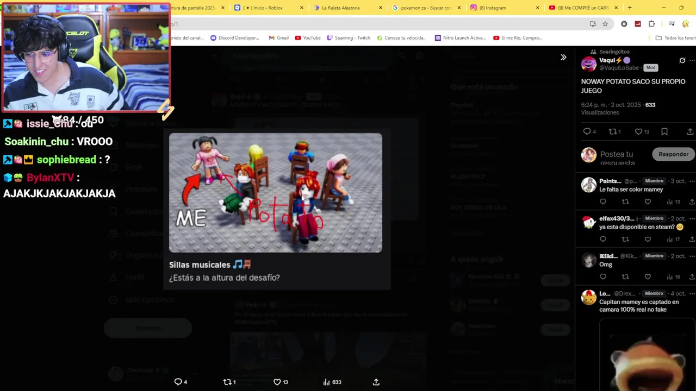Screen dimensions: 696x391
Task: Repost the "ya esta disponible en steam?" comment
Action: (x=625, y=239)
